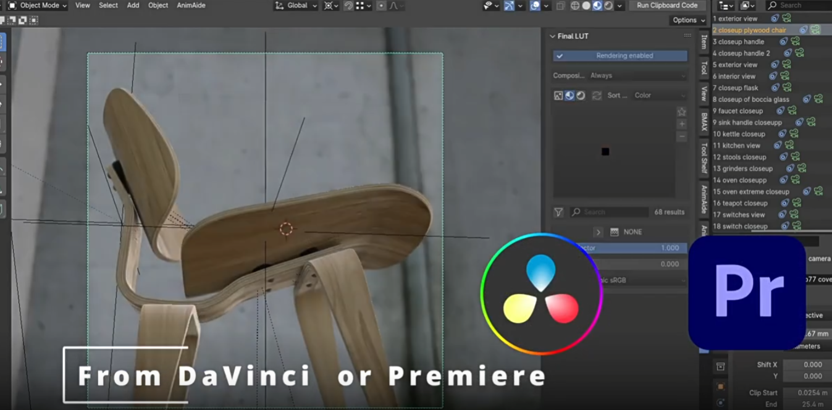
Task: Open the Sort Color dropdown
Action: pyautogui.click(x=659, y=96)
